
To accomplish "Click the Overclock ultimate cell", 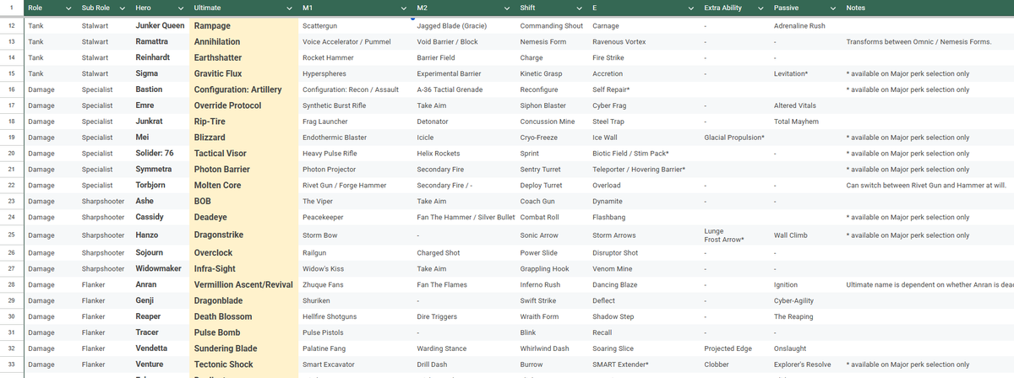I will click(244, 253).
